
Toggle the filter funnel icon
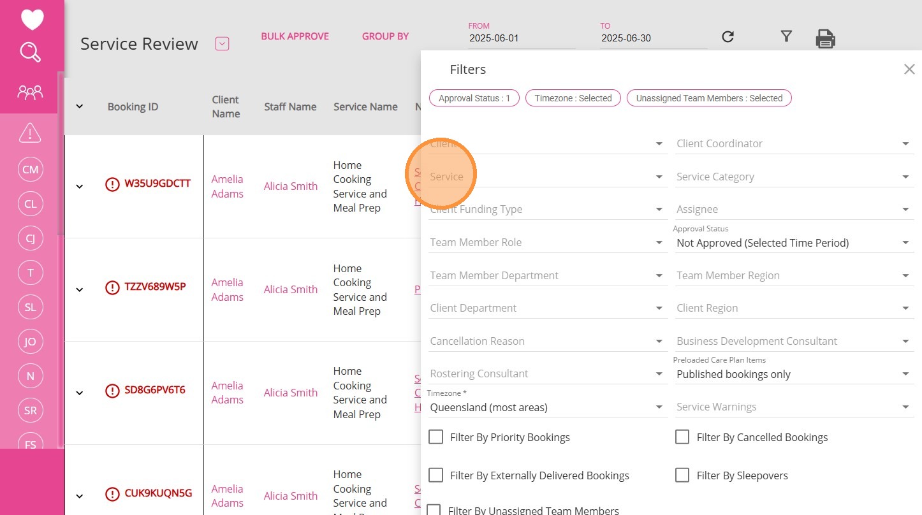click(x=786, y=37)
